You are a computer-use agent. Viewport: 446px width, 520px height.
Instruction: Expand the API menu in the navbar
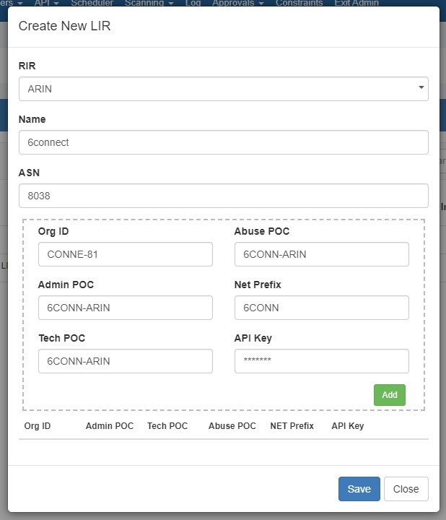tap(46, 3)
